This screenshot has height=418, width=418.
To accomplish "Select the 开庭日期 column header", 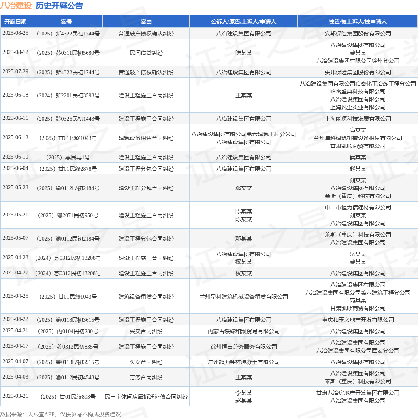I will tap(15, 22).
